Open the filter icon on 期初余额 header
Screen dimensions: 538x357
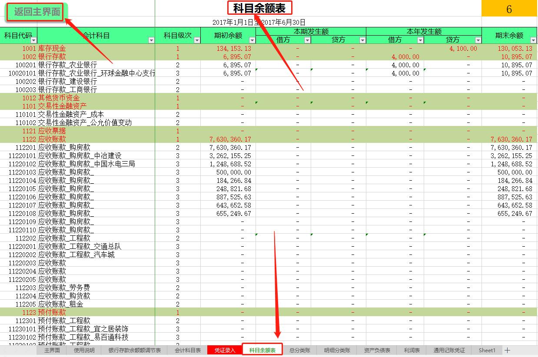[x=251, y=40]
